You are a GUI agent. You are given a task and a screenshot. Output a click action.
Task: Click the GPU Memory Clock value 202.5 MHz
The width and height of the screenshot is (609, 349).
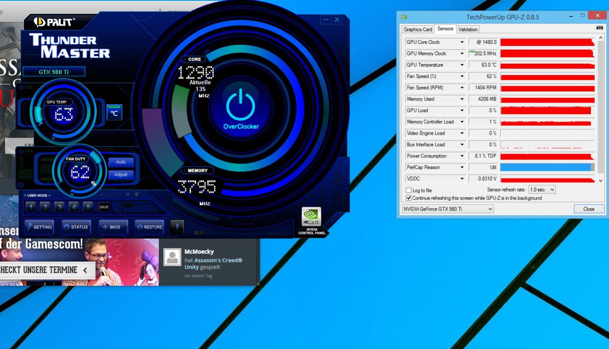click(483, 54)
